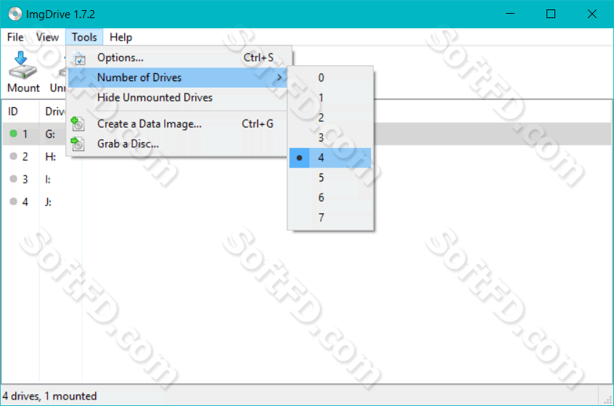614x406 pixels.
Task: Choose Grab a Disc... entry
Action: (x=178, y=144)
